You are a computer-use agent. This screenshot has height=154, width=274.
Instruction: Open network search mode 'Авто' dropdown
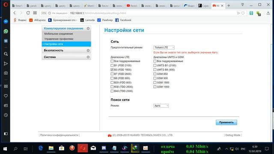pyautogui.click(x=161, y=106)
